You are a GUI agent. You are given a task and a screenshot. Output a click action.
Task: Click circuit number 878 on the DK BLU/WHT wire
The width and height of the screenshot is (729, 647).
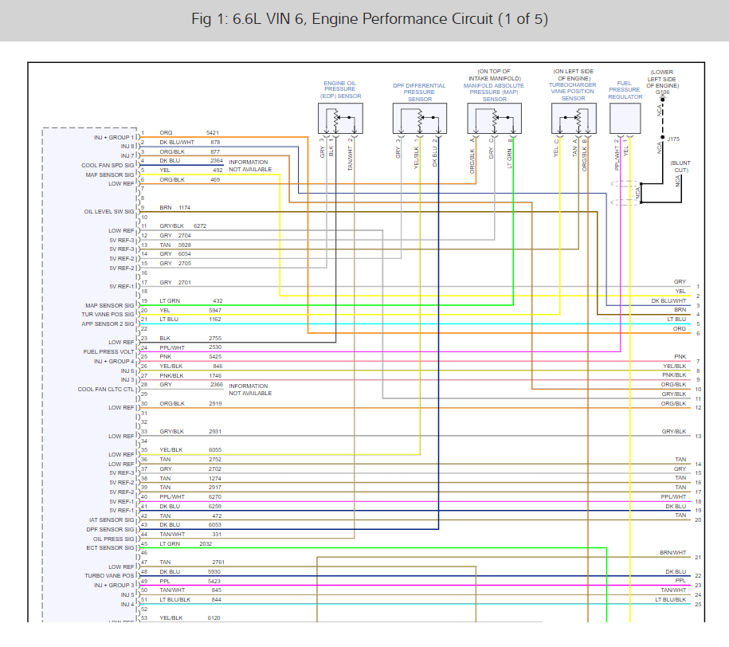(215, 143)
